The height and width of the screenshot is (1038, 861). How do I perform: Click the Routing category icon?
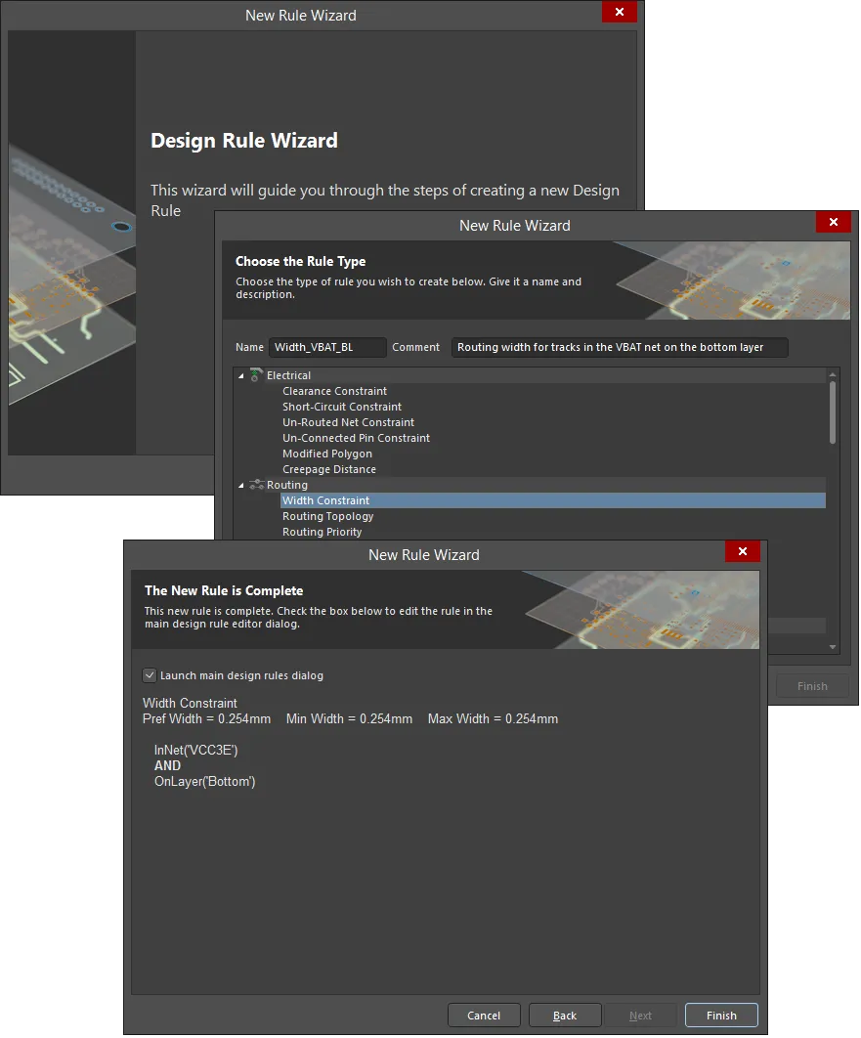256,485
